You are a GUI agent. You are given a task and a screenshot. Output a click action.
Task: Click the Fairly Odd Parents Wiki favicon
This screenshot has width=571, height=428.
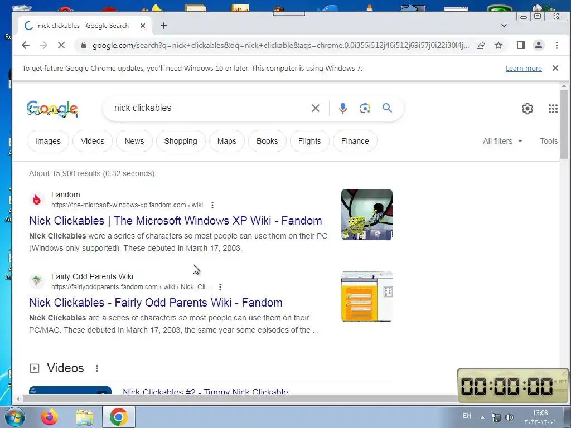tap(36, 281)
